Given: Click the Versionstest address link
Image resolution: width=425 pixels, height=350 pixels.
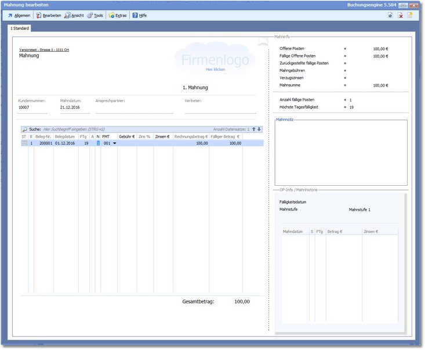Looking at the screenshot, I should point(44,49).
